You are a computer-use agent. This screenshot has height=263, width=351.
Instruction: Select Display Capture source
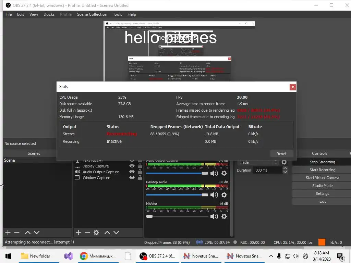(x=96, y=166)
